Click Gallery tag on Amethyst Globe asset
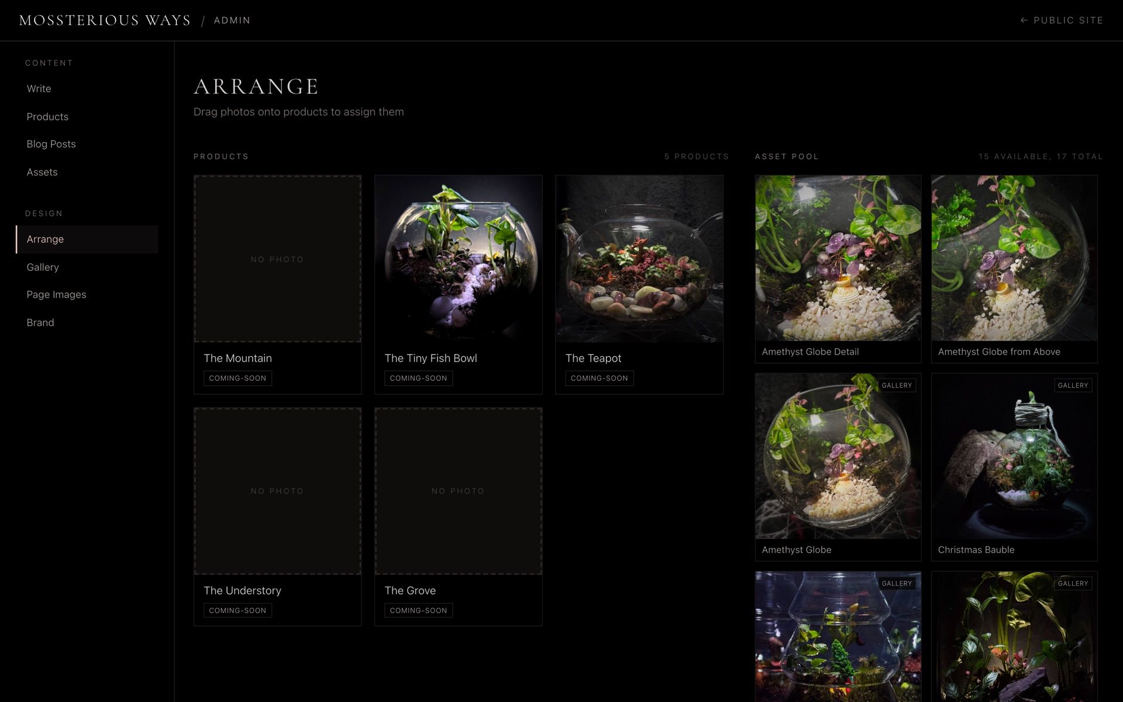Screen dimensions: 1123x702 tap(897, 386)
